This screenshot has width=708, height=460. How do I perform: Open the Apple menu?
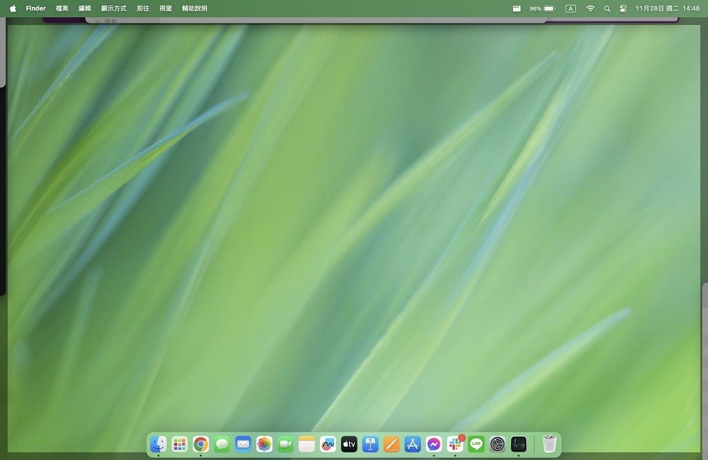click(x=12, y=8)
